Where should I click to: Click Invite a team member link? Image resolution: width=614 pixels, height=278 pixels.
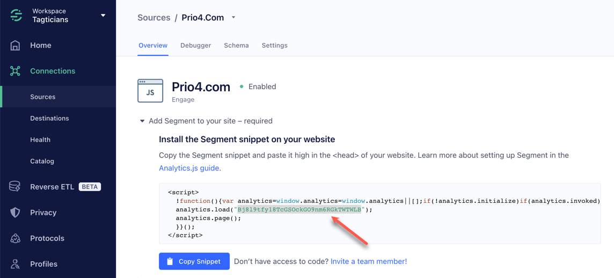[368, 261]
